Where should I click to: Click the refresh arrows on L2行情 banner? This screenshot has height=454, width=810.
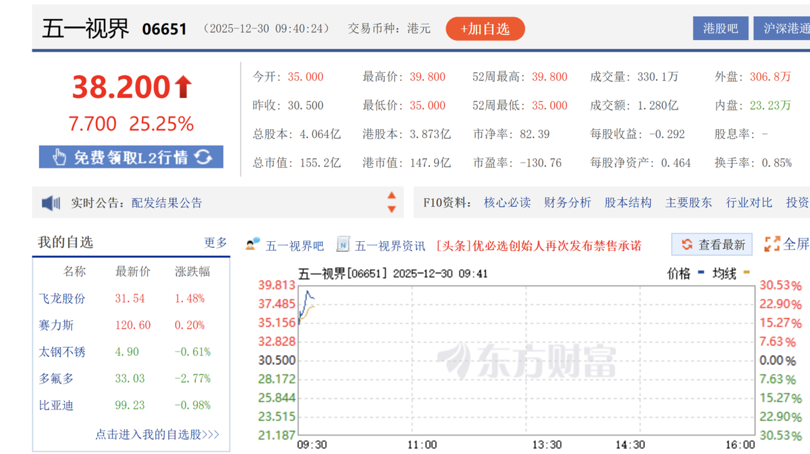tap(203, 157)
